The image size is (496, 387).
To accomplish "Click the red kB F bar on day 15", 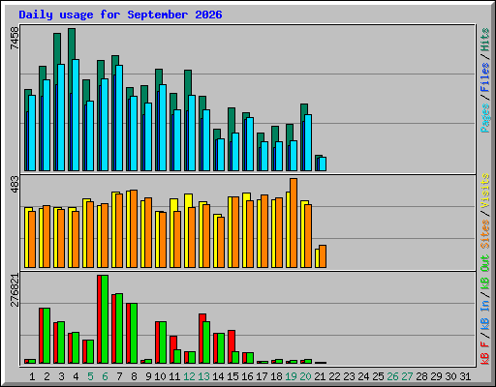I will pyautogui.click(x=231, y=347).
